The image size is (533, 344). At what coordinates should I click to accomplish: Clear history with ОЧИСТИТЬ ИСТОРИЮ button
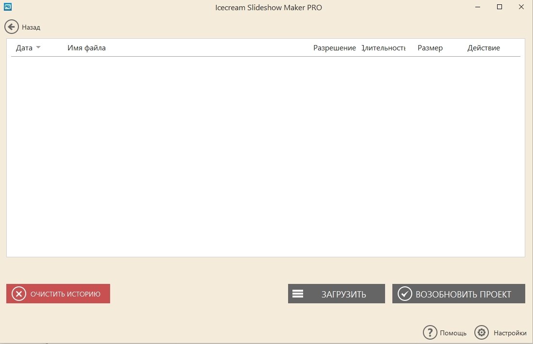click(58, 294)
